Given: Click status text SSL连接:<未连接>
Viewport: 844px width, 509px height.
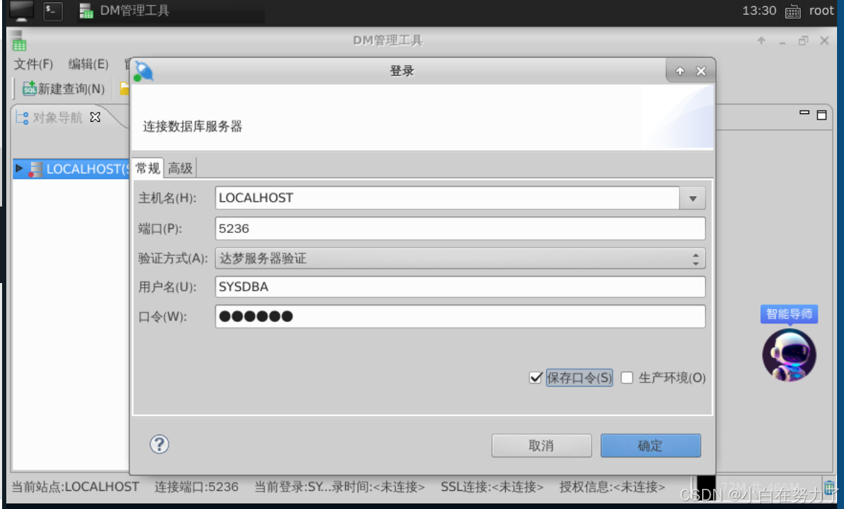Looking at the screenshot, I should 492,487.
